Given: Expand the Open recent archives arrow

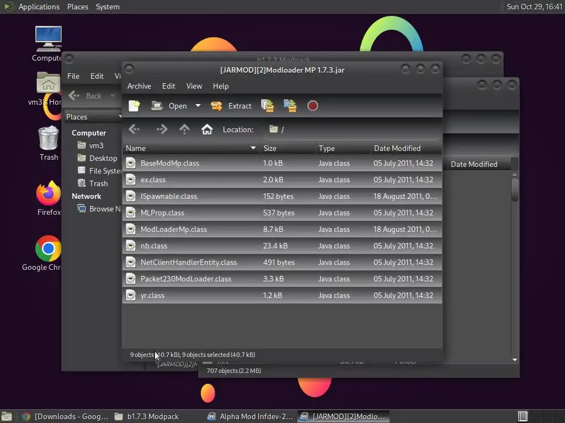Looking at the screenshot, I should (198, 106).
